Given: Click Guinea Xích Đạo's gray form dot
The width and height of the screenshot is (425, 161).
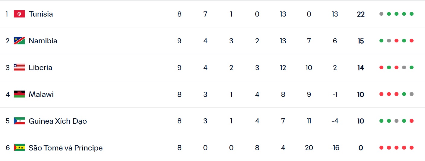Looking at the screenshot, I should [396, 121].
